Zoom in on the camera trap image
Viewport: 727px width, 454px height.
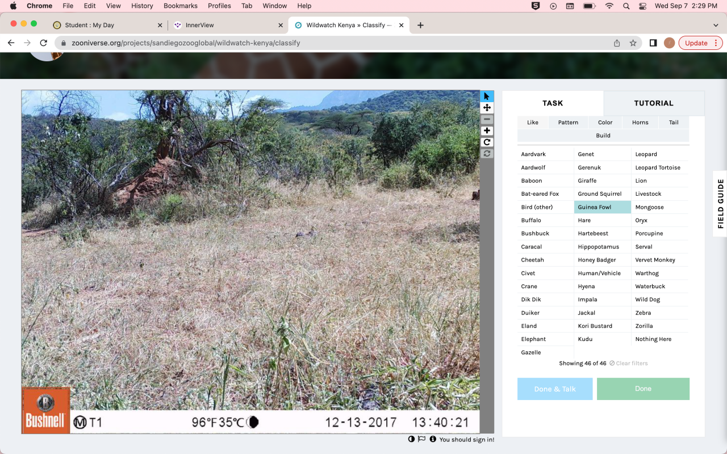click(x=487, y=131)
